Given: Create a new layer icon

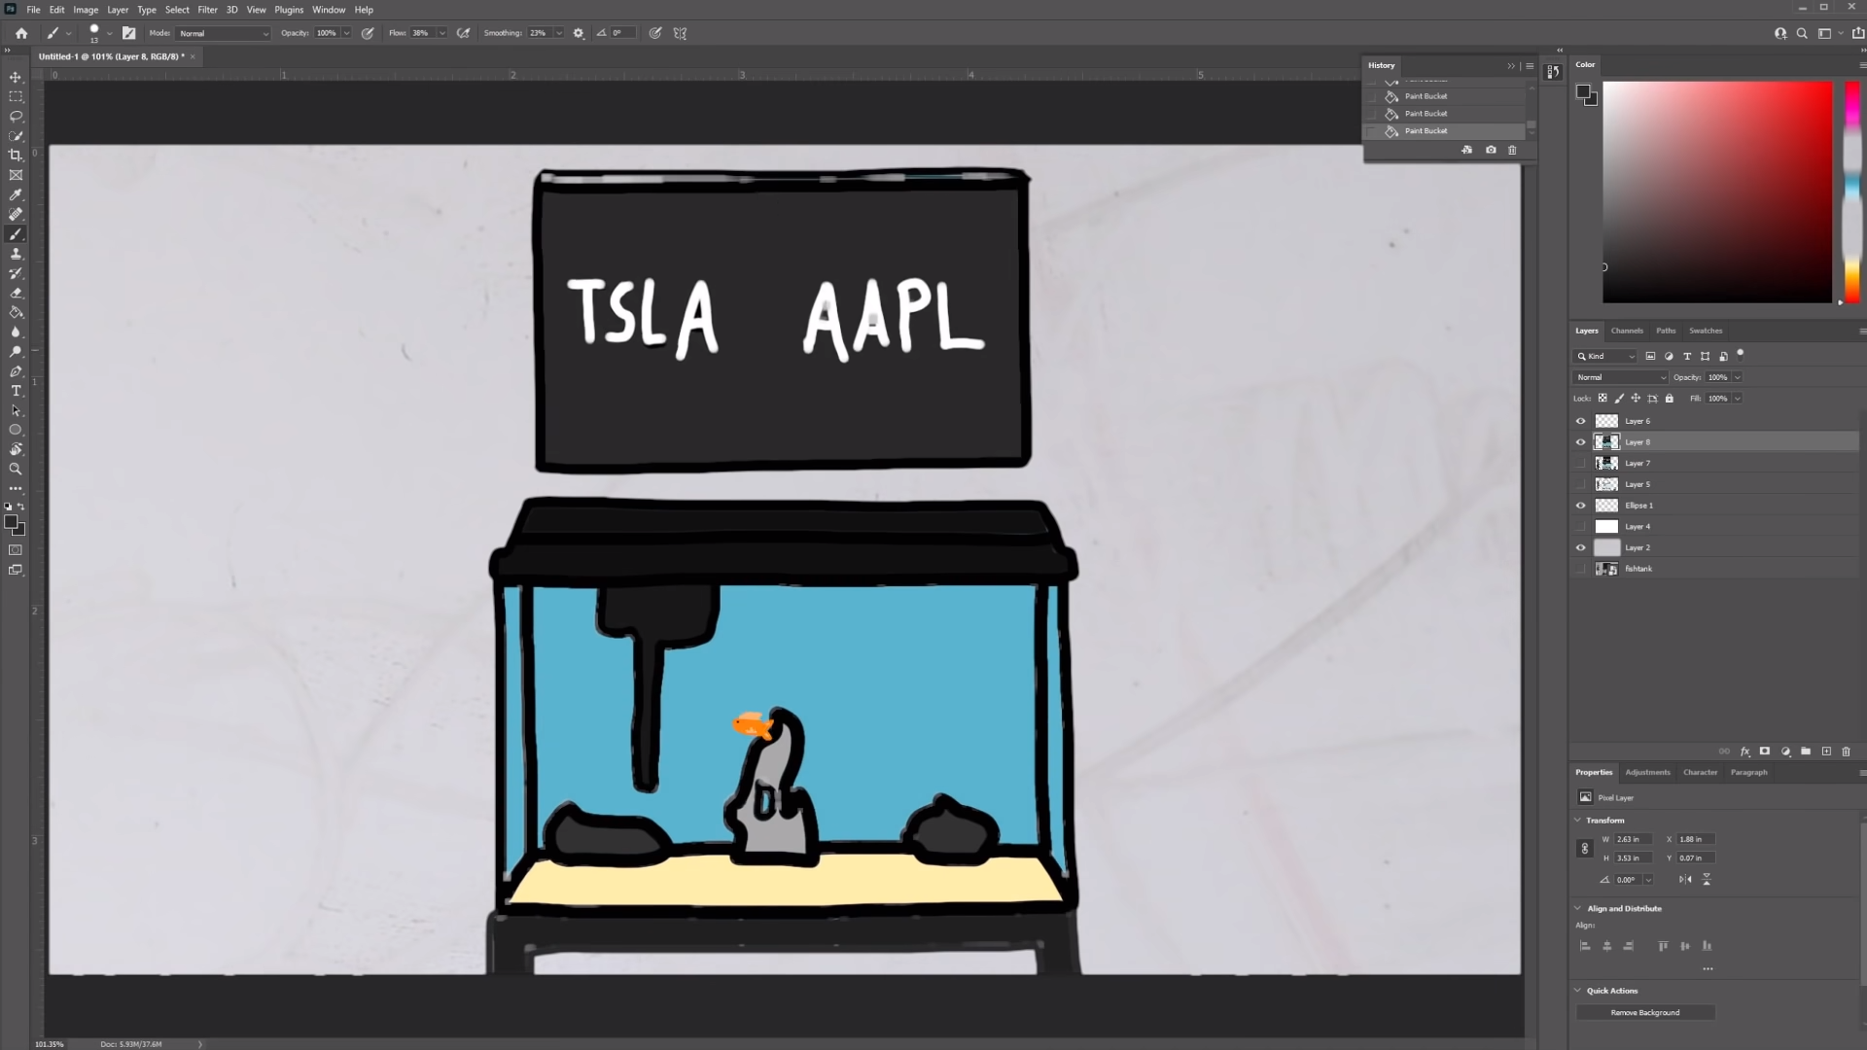Looking at the screenshot, I should 1826,752.
